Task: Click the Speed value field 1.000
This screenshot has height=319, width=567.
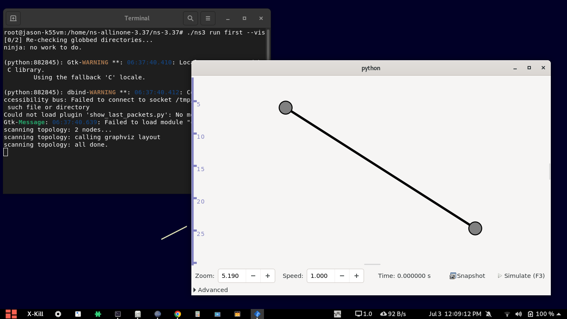Action: [321, 276]
